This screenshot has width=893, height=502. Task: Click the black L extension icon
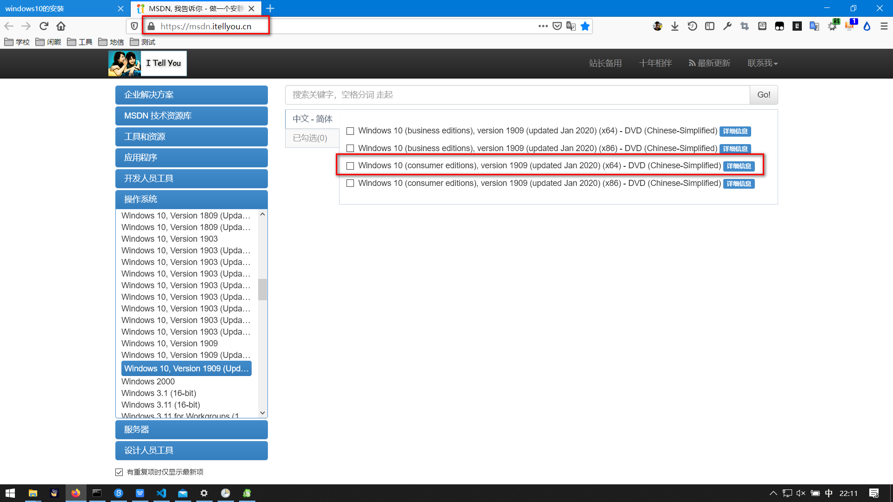pyautogui.click(x=797, y=26)
